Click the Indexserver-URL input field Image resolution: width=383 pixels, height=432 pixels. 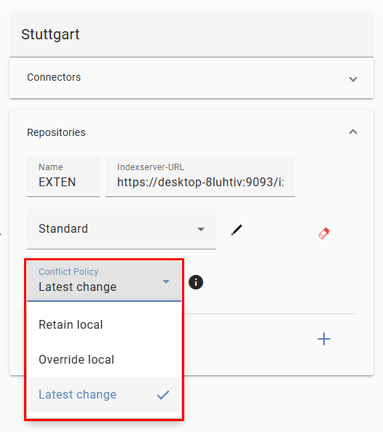coord(200,177)
